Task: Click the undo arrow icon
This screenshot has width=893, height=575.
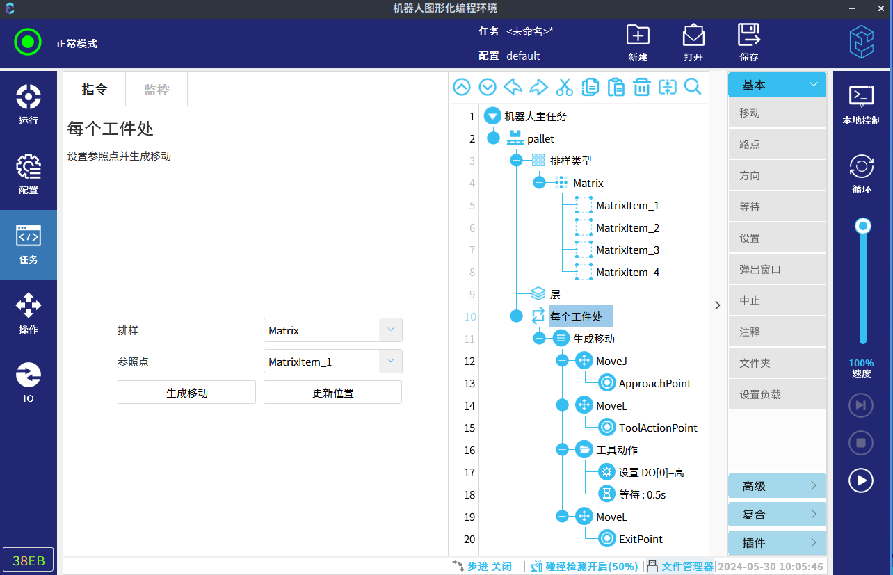Action: [513, 87]
